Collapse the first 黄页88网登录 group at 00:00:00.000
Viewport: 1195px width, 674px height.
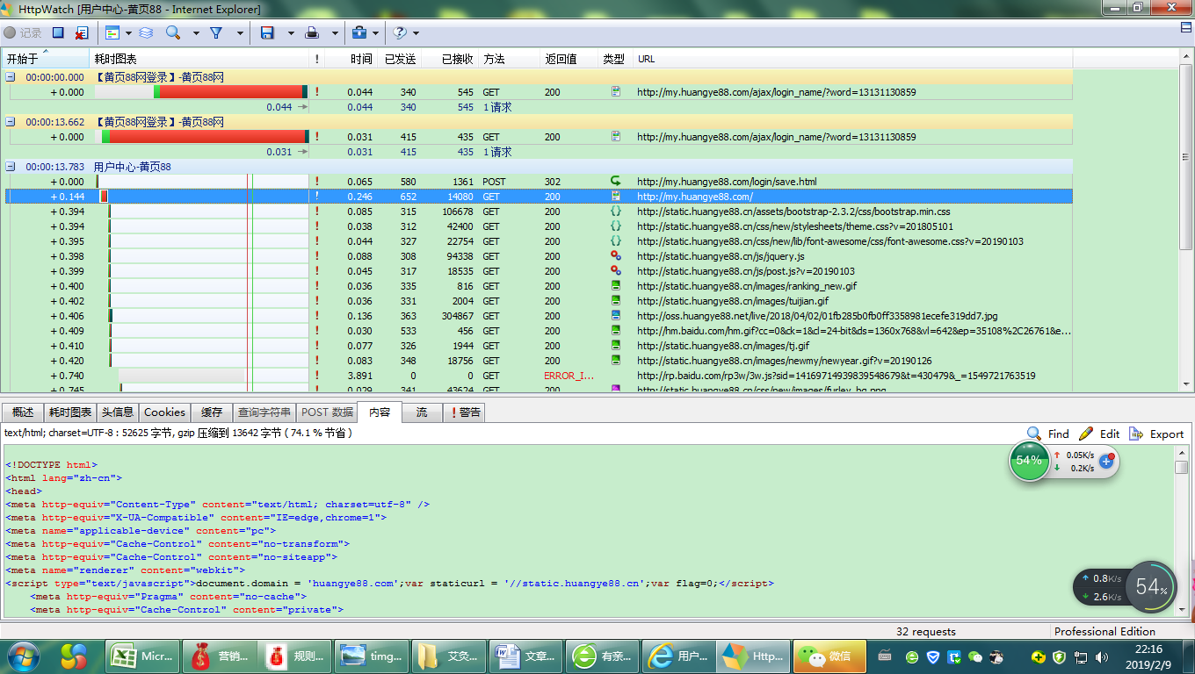click(11, 77)
